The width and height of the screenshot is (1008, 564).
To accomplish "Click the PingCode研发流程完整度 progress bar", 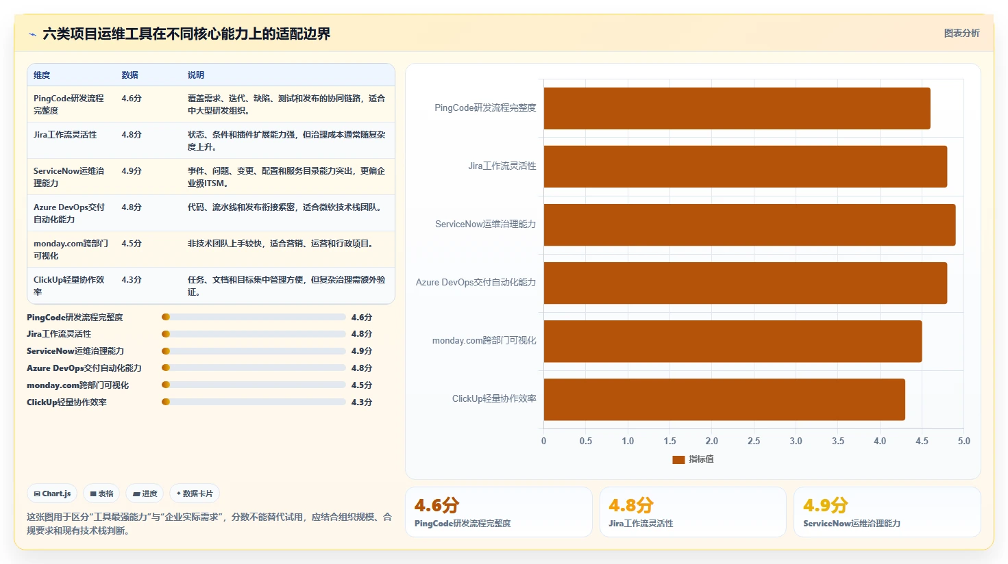I will coord(254,317).
